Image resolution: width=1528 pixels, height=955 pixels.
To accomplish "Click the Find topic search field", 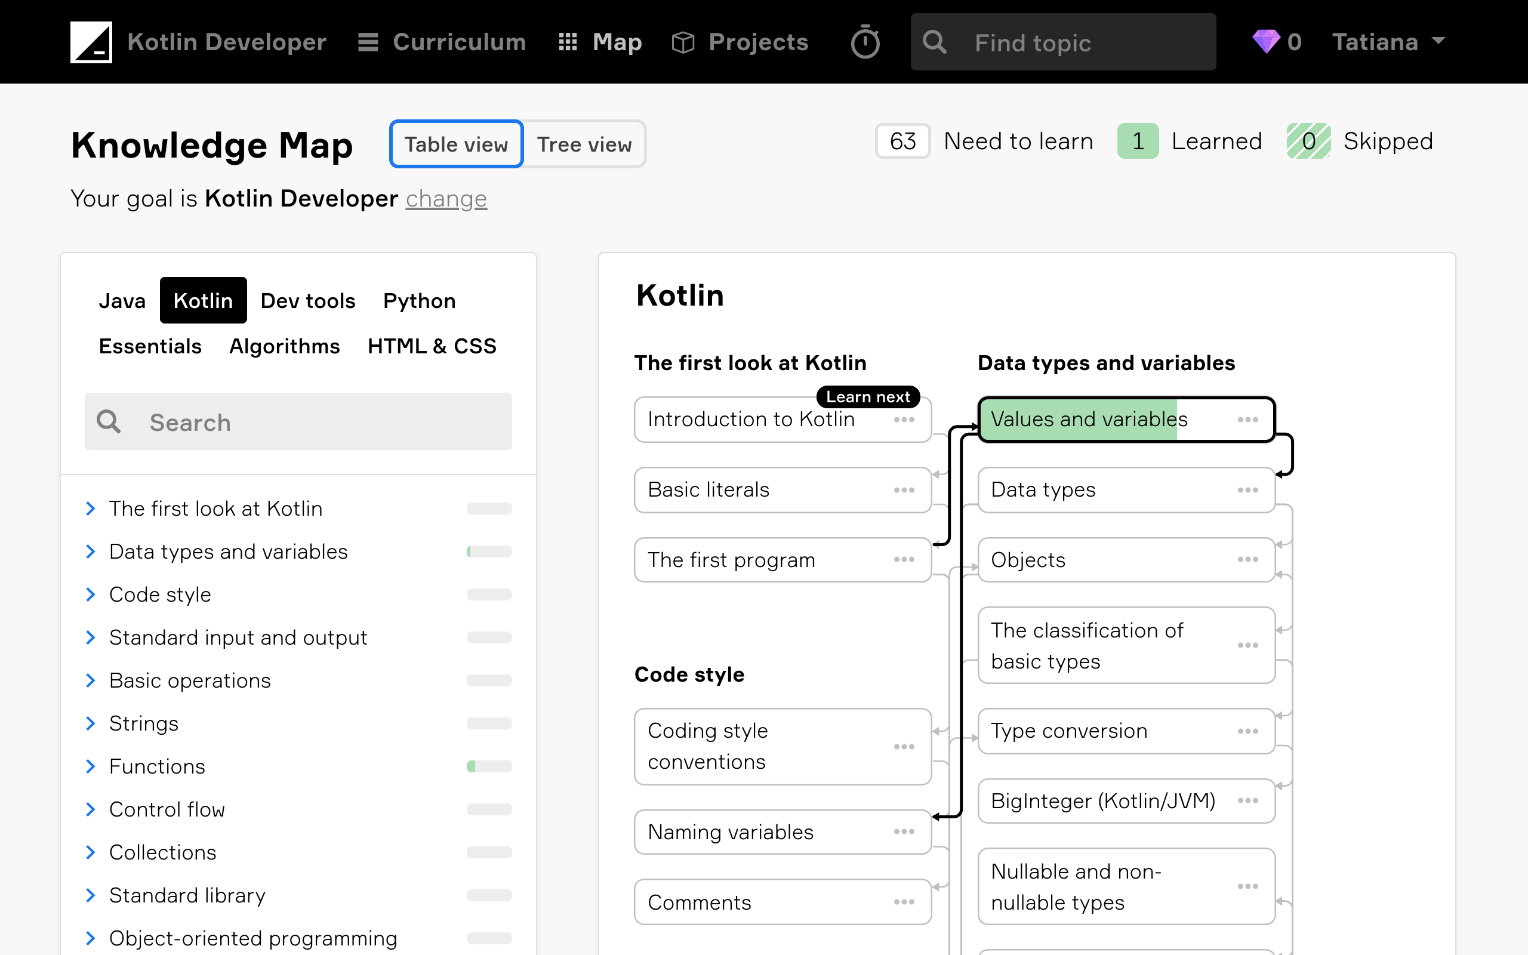I will point(1063,42).
